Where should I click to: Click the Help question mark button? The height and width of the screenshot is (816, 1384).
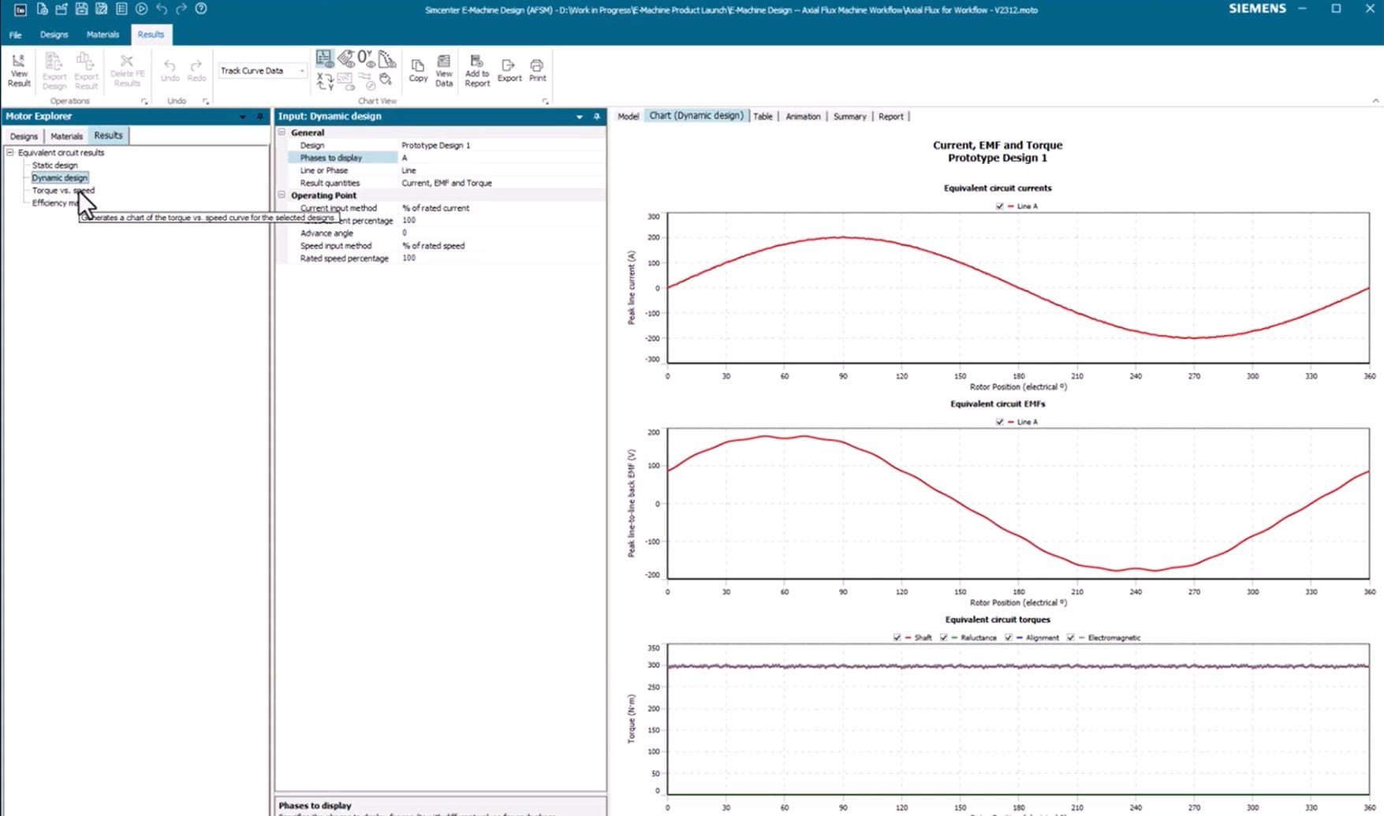pos(201,9)
